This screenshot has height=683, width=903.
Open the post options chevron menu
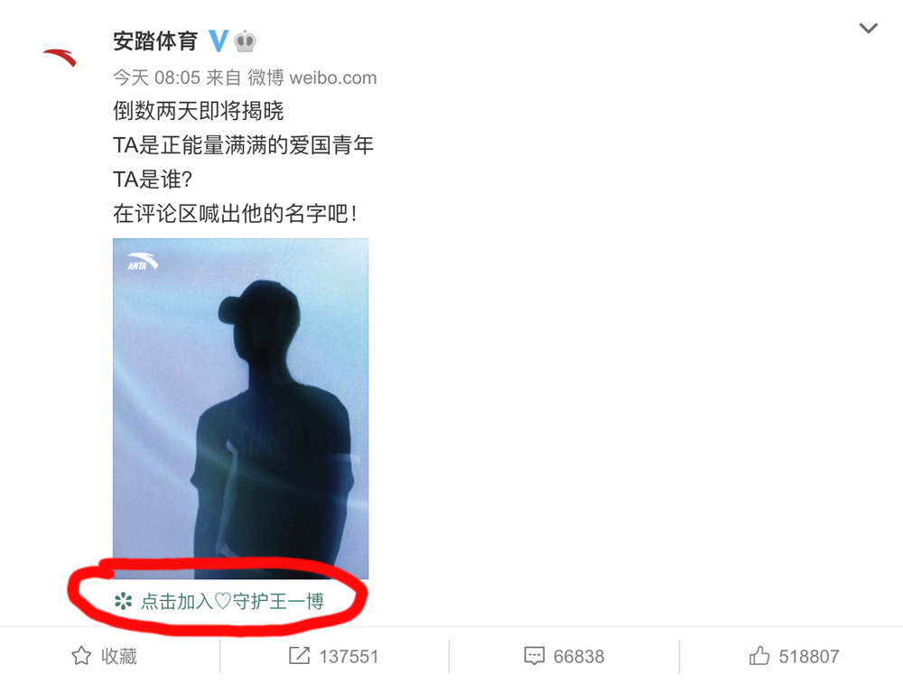click(868, 28)
